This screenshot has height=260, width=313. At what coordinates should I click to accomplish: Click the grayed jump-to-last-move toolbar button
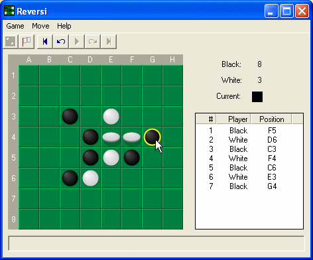pyautogui.click(x=109, y=41)
